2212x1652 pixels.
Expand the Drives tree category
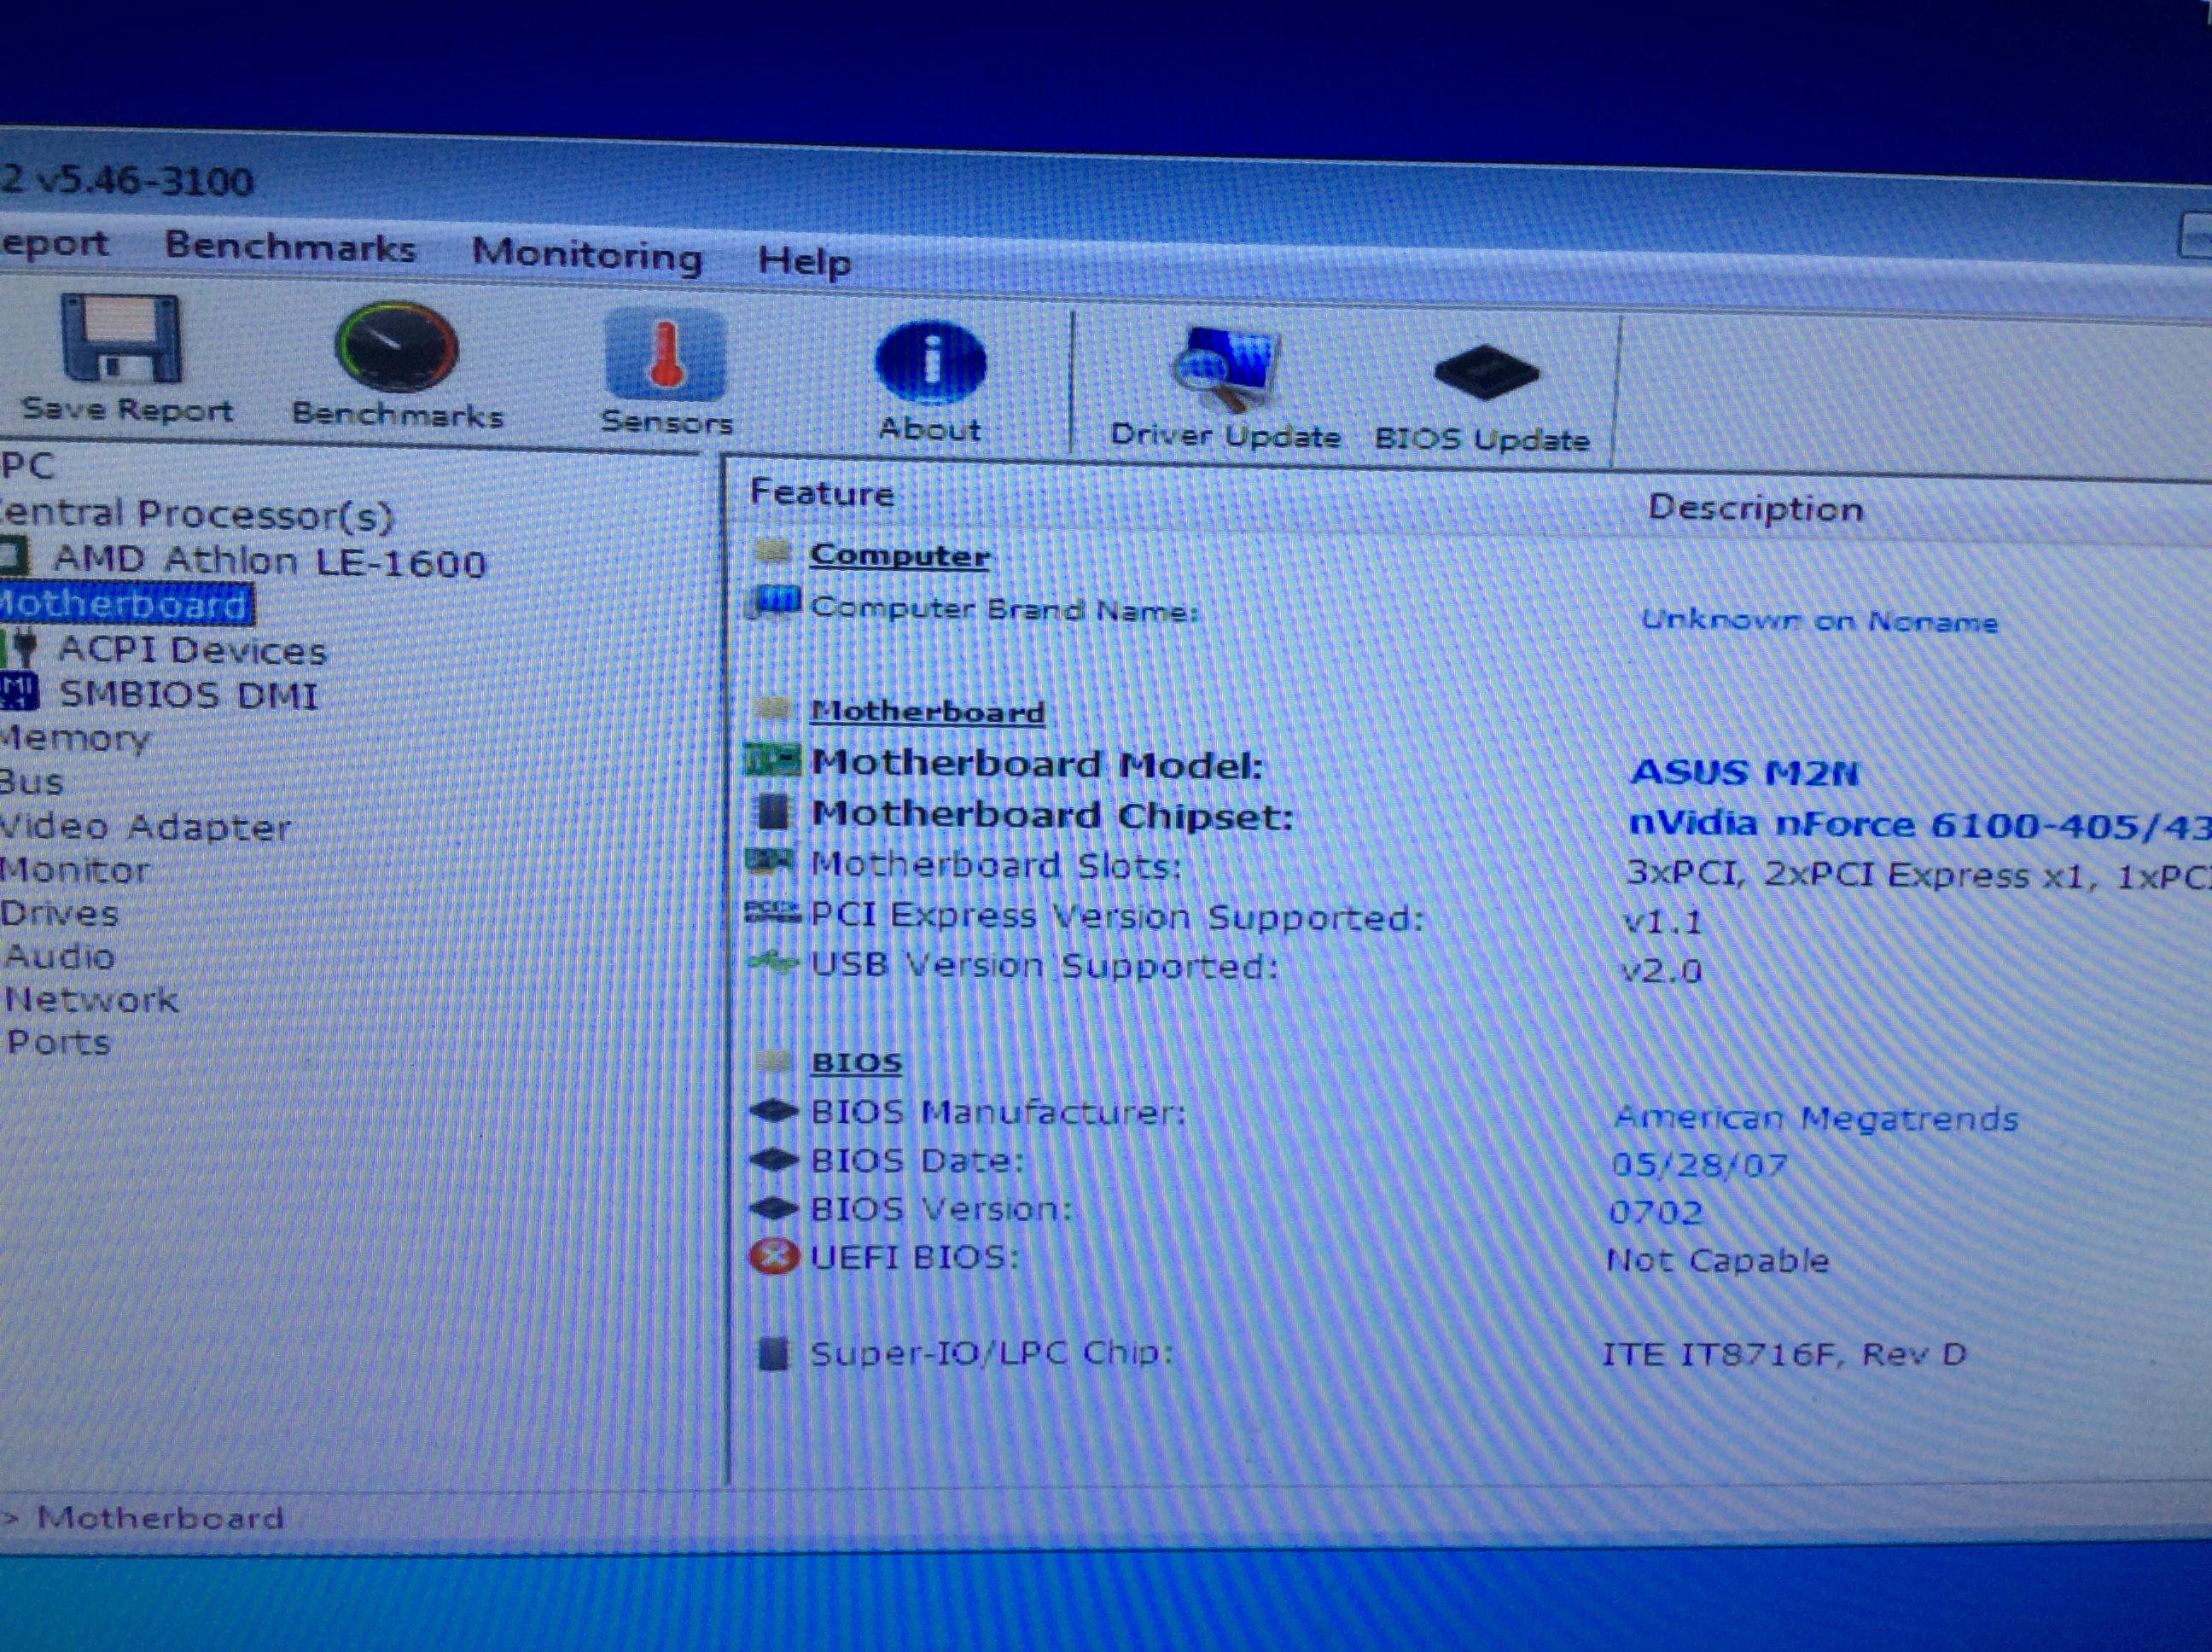[x=59, y=913]
